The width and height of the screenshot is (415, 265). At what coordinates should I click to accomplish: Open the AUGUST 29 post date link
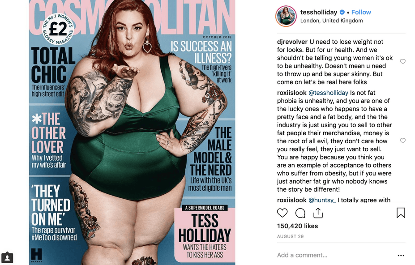click(x=291, y=236)
